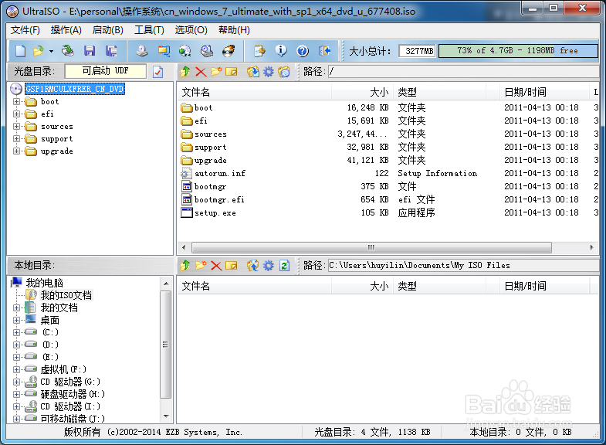This screenshot has width=606, height=445.
Task: Click the rename icon in local toolbar
Action: pos(232,266)
